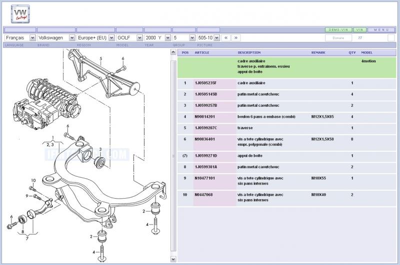This screenshot has width=400, height=265.
Task: Click the POS column header
Action: point(185,53)
